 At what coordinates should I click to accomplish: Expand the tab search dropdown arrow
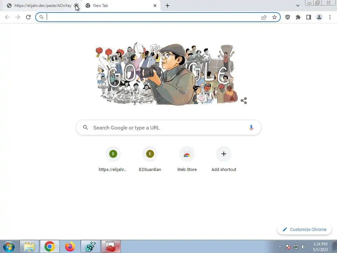(x=298, y=6)
